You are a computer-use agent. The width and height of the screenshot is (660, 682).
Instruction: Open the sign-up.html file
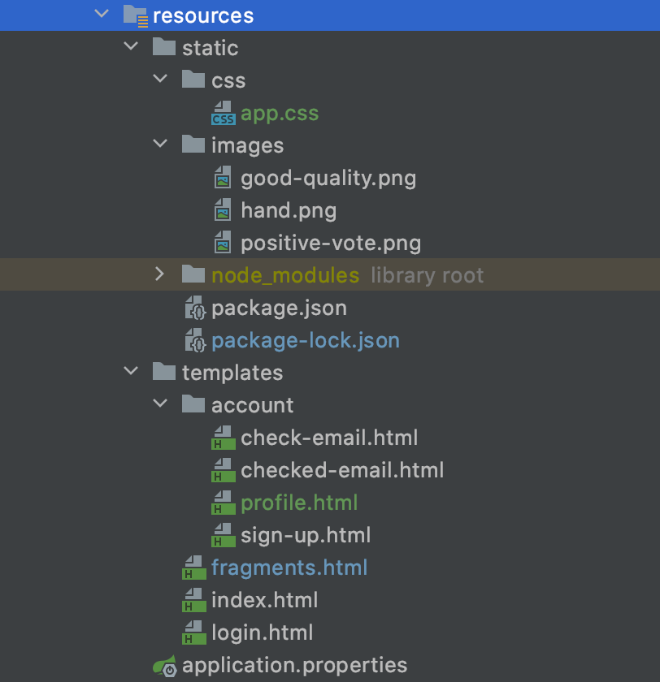[306, 535]
